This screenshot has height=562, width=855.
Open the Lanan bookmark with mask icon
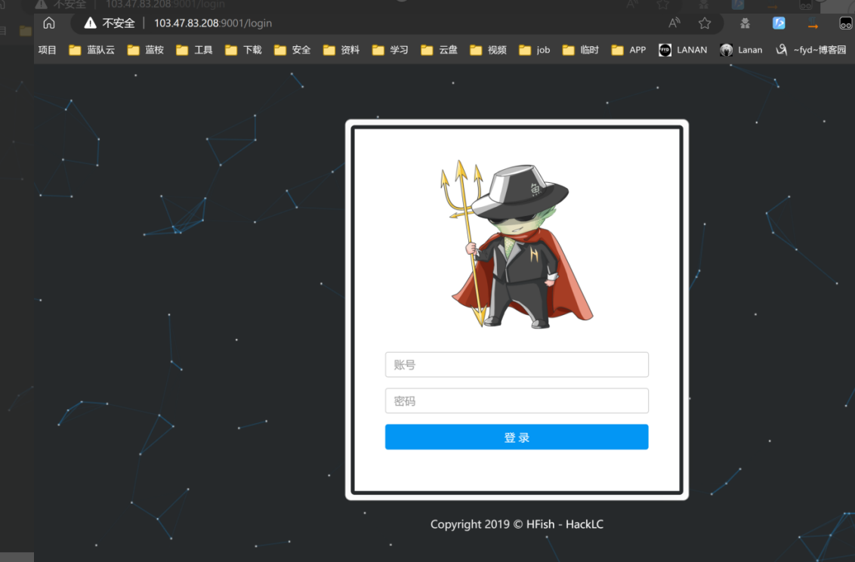[x=741, y=50]
